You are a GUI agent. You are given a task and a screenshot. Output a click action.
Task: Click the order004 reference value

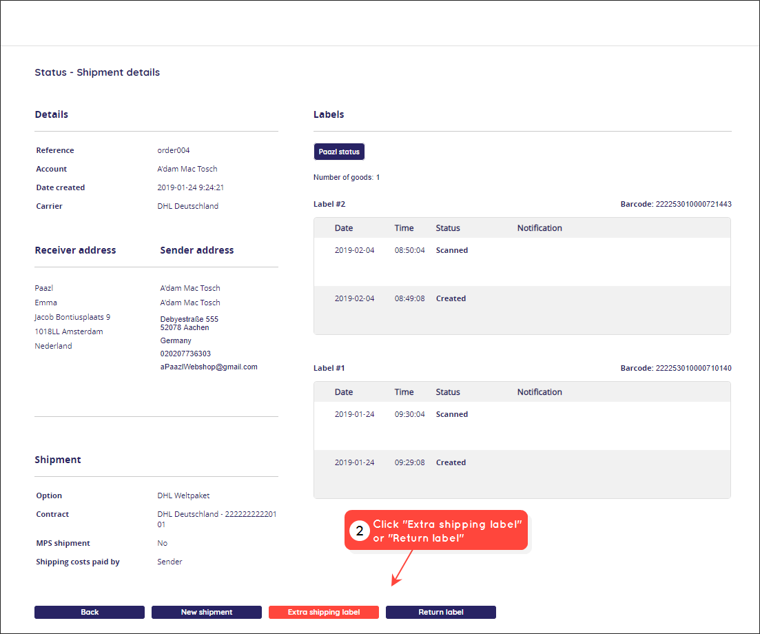(174, 150)
